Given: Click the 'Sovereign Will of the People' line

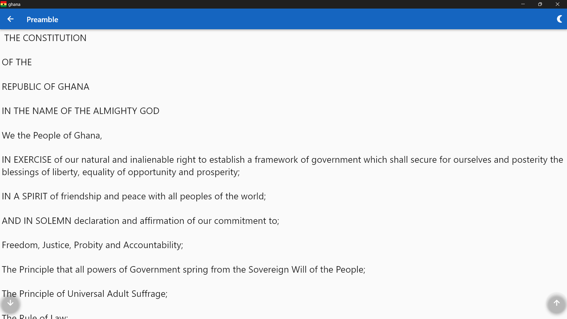Looking at the screenshot, I should (x=183, y=270).
